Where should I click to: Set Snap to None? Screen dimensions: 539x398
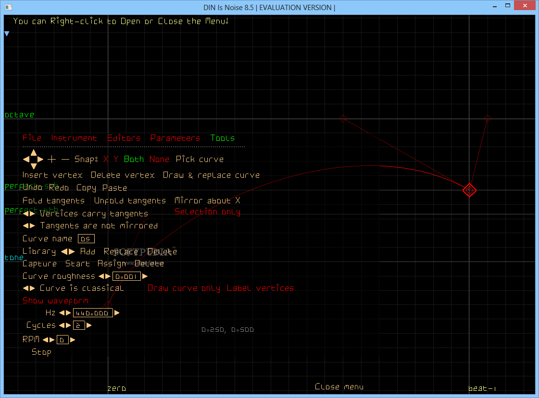(x=159, y=159)
